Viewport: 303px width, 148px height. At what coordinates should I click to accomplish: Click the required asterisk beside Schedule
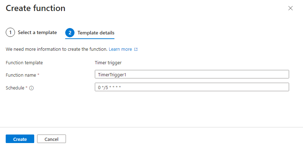point(26,87)
